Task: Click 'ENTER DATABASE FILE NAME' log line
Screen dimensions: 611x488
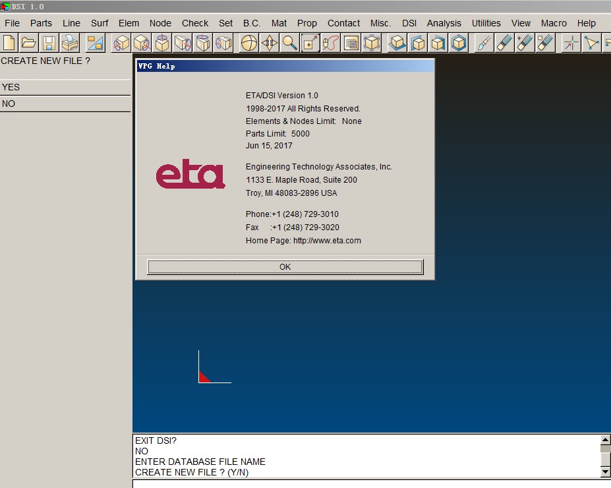Action: click(x=200, y=462)
